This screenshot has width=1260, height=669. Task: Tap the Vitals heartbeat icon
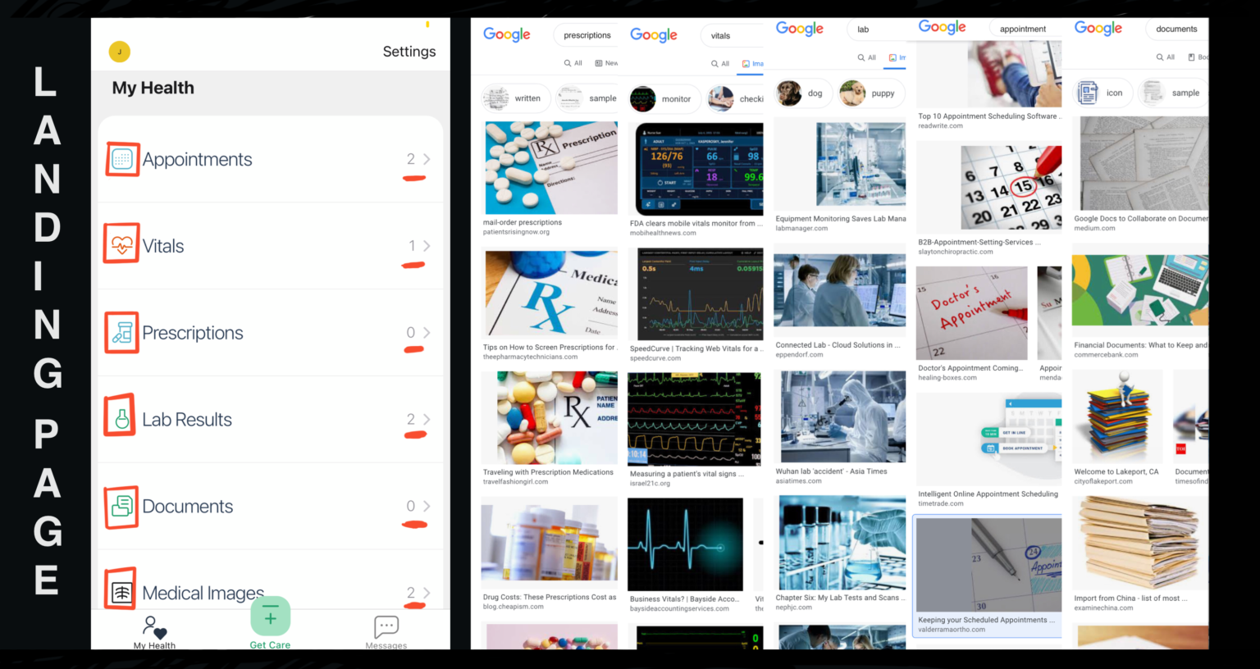coord(121,245)
